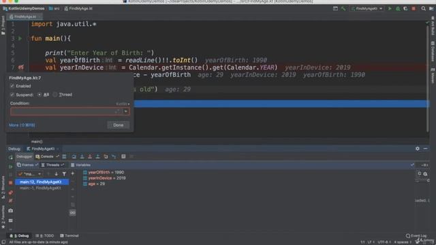Stop debug session red square in Debug sidebar
The image size is (436, 245).
[x=11, y=183]
